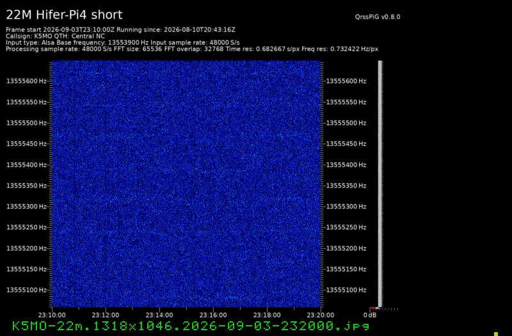Click the 13555500 Hz right axis label
Viewport: 512px width, 336px height.
[x=346, y=123]
